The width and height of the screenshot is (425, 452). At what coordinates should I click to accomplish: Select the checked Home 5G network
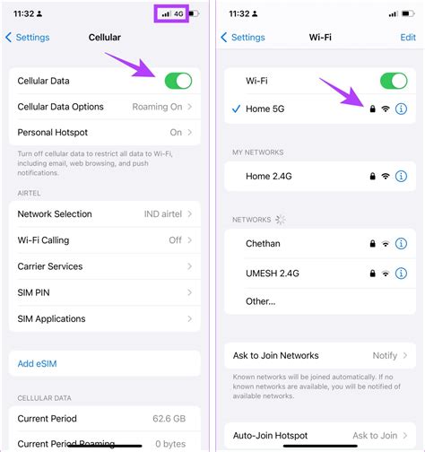[x=320, y=109]
